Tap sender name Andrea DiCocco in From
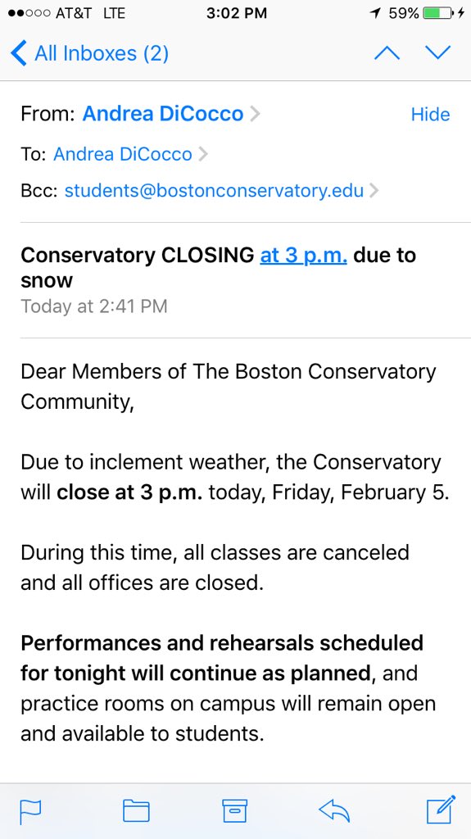471x839 pixels. pos(163,114)
